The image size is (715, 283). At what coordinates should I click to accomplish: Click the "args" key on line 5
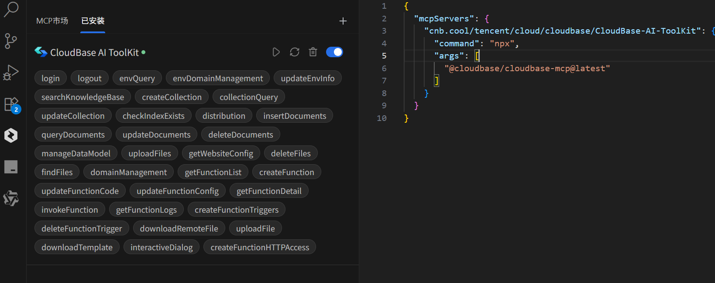point(449,55)
